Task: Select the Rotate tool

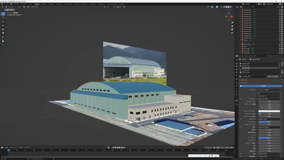Action: coord(3,25)
